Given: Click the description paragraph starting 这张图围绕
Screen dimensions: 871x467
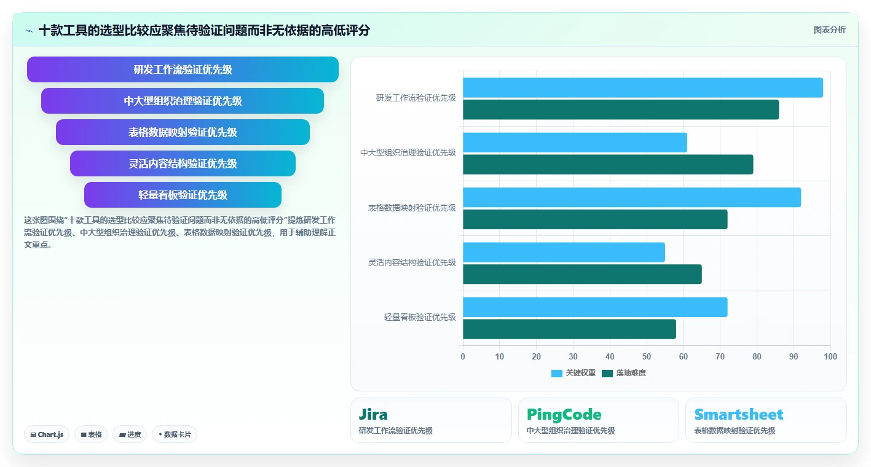Looking at the screenshot, I should 179,232.
